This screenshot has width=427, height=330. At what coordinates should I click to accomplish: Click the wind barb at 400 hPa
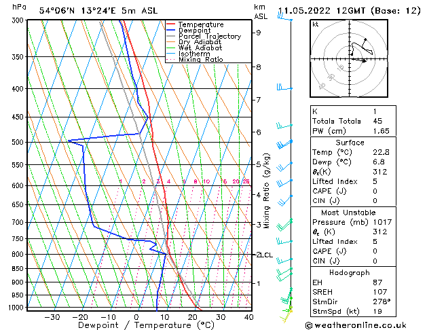tap(282, 88)
